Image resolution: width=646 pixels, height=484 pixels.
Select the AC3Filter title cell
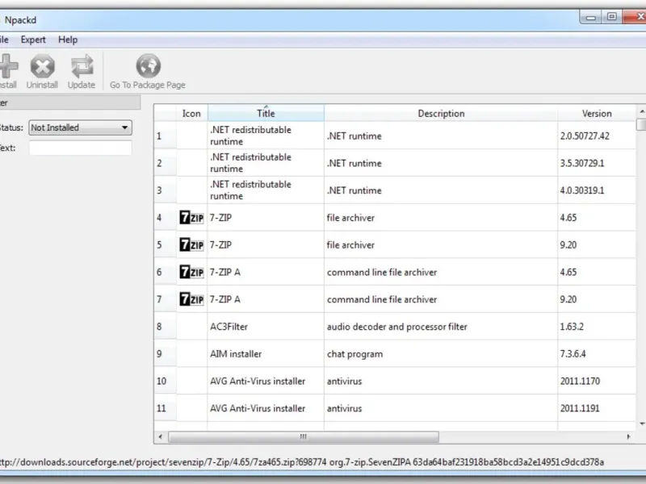pos(266,327)
